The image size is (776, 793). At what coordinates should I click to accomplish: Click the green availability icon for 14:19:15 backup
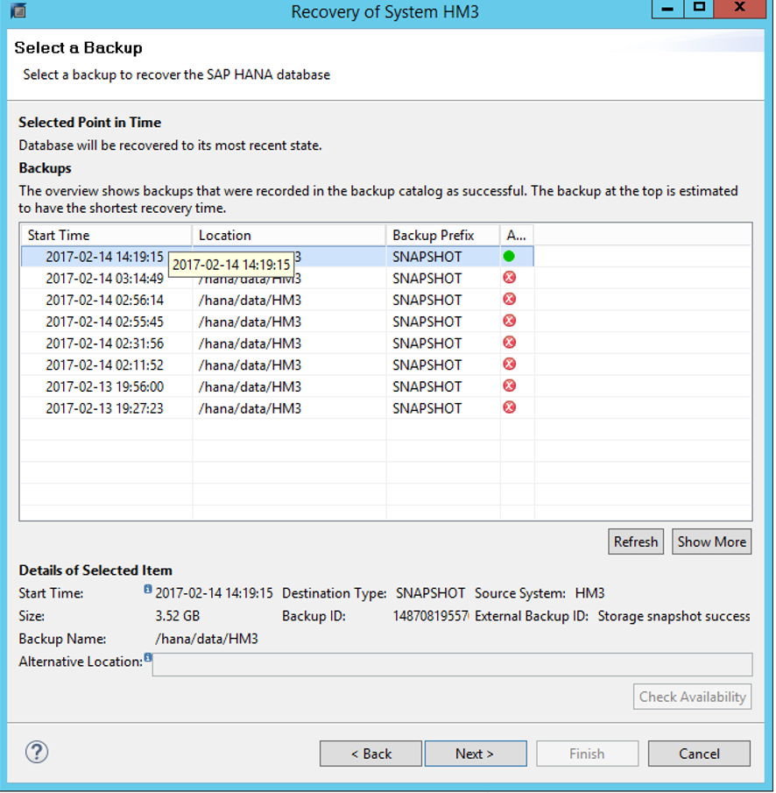click(509, 257)
